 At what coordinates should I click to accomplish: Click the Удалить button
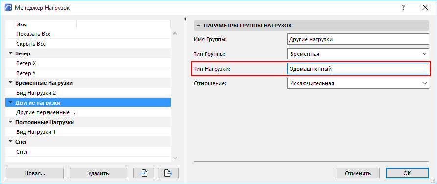tap(98, 173)
